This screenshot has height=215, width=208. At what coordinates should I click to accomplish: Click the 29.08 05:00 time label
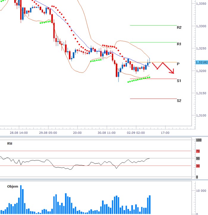48,133
